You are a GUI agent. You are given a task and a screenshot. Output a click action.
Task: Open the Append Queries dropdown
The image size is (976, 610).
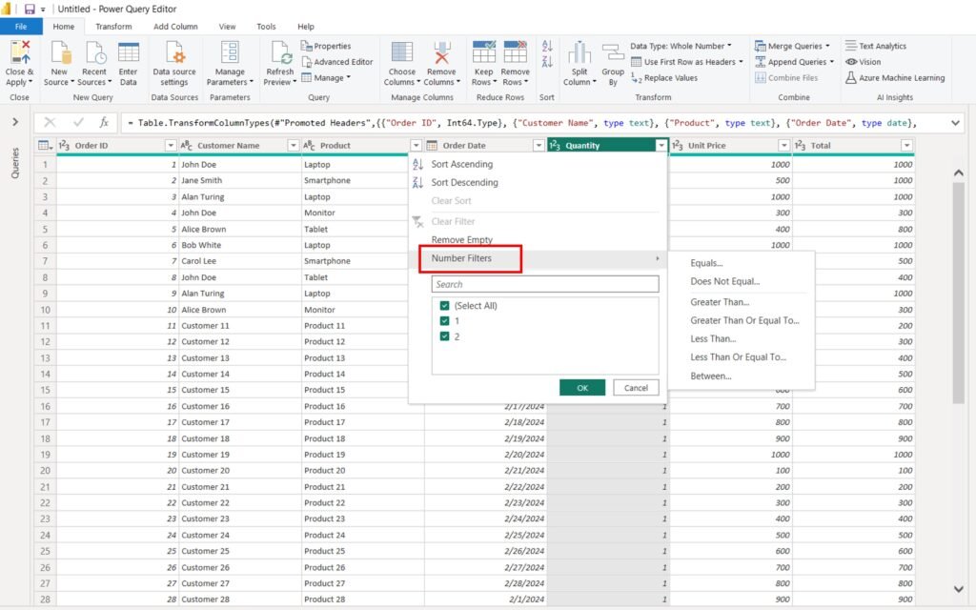[795, 62]
